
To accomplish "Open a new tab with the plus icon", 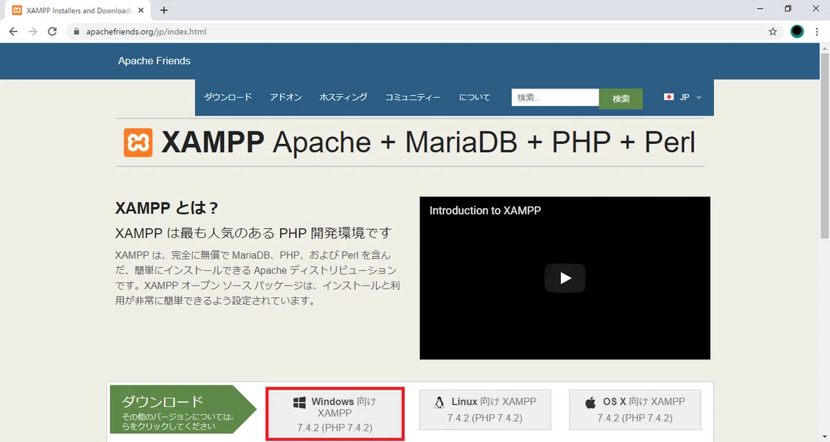I will 164,10.
